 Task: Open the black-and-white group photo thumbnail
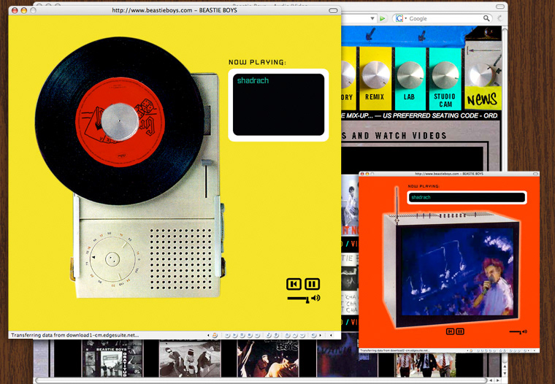[x=190, y=358]
